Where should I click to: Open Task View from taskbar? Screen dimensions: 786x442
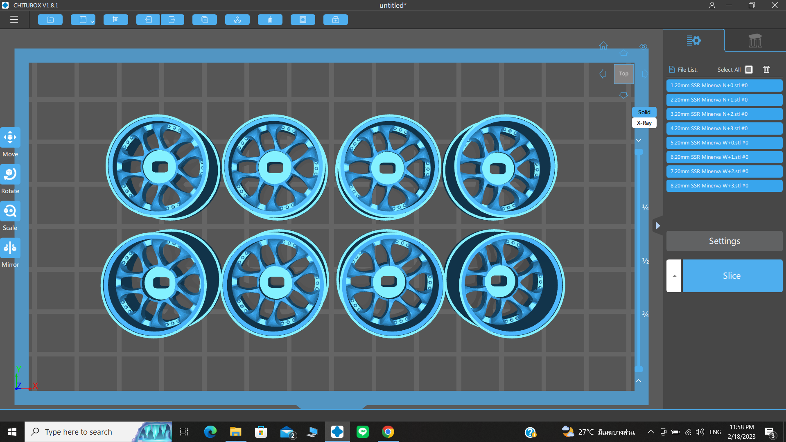click(x=184, y=432)
